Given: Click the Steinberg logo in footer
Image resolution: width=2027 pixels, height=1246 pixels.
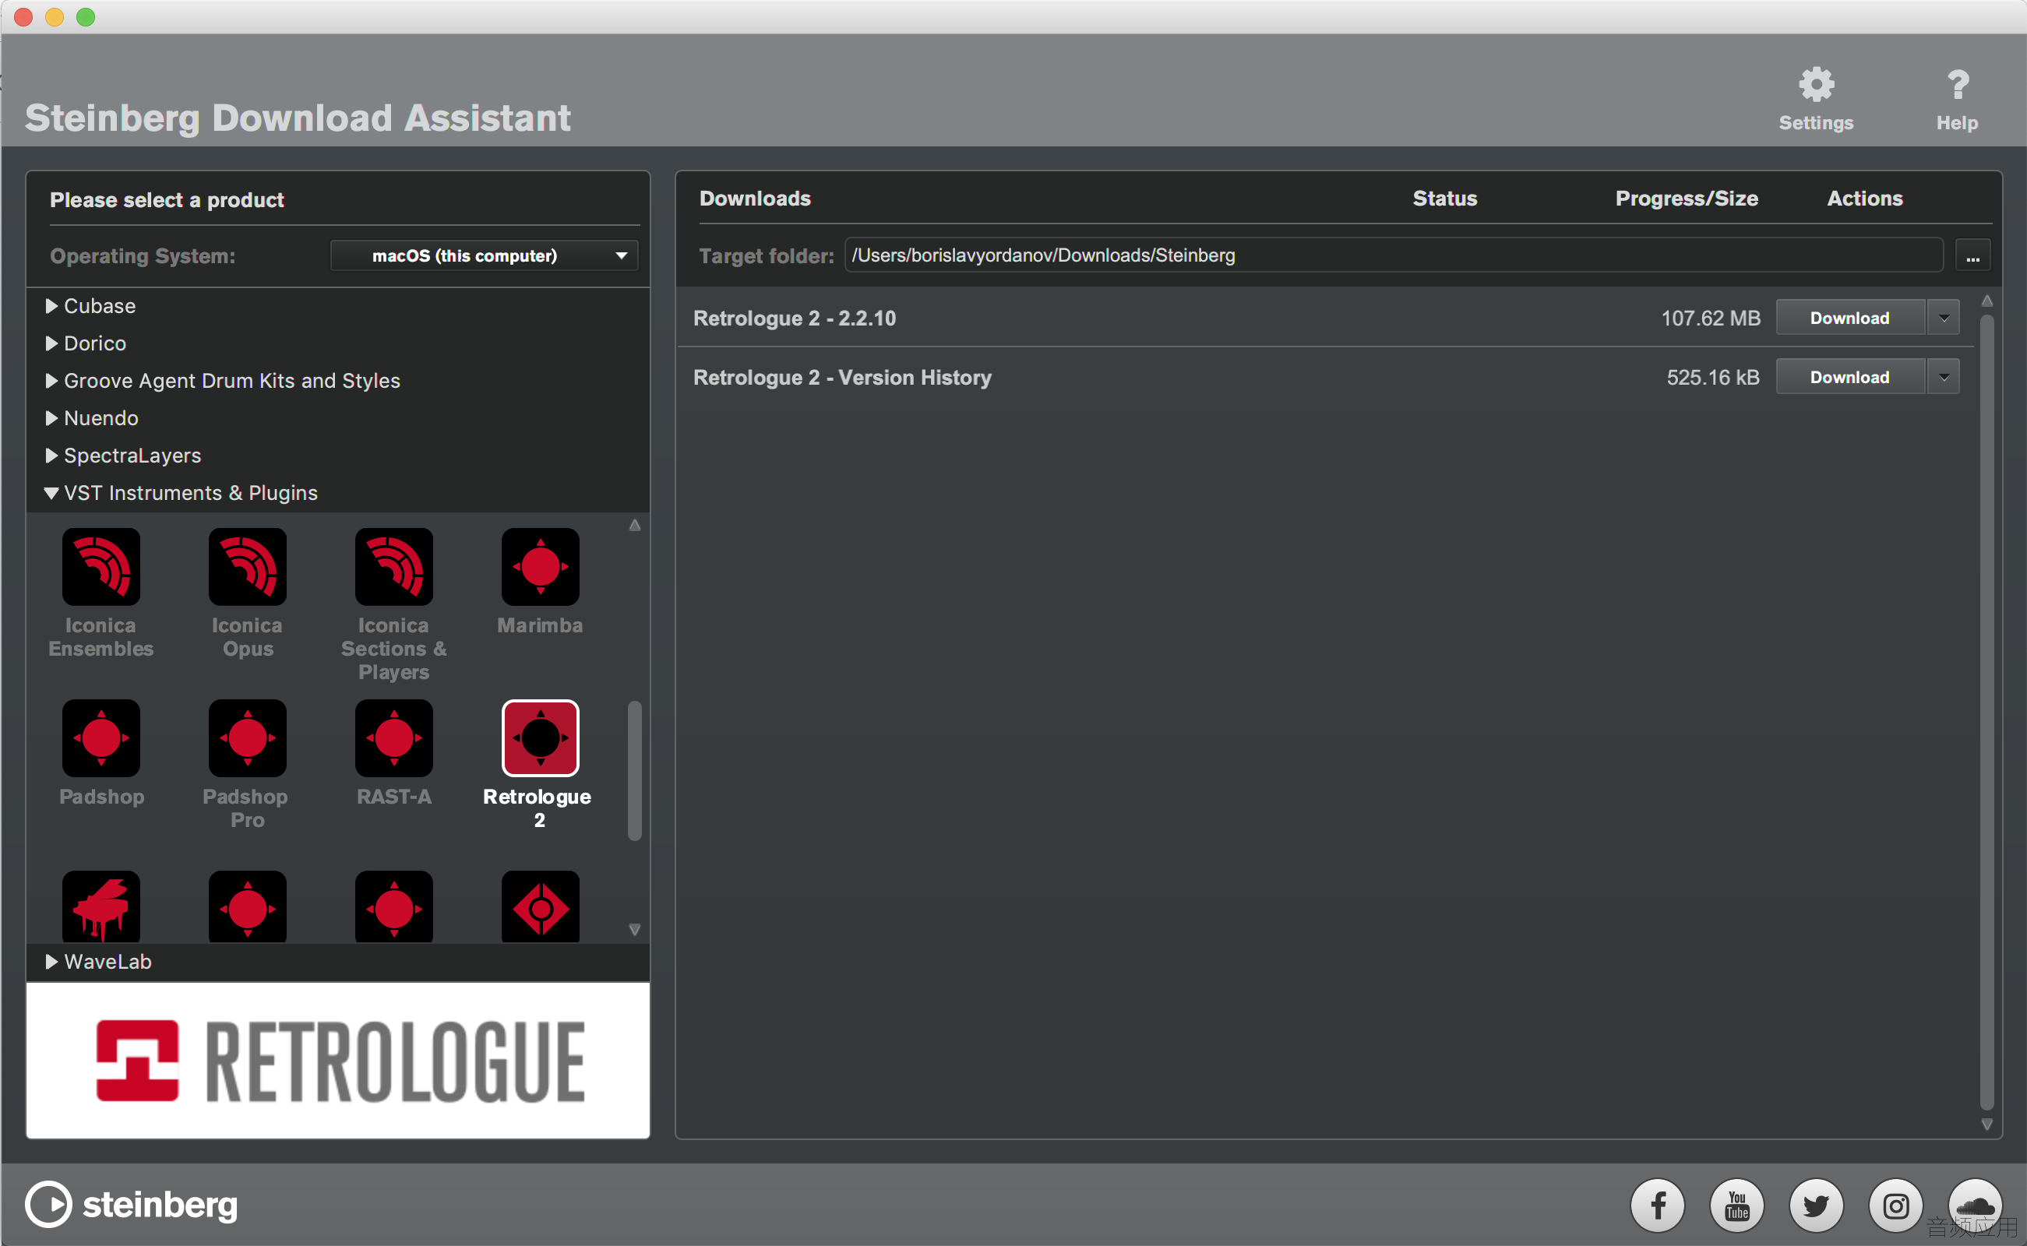Looking at the screenshot, I should (x=132, y=1205).
